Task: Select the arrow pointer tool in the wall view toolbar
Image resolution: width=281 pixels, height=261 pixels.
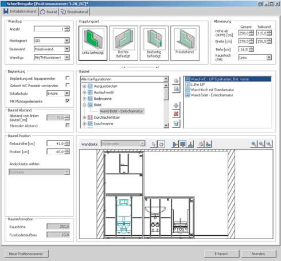Action: pyautogui.click(x=154, y=144)
